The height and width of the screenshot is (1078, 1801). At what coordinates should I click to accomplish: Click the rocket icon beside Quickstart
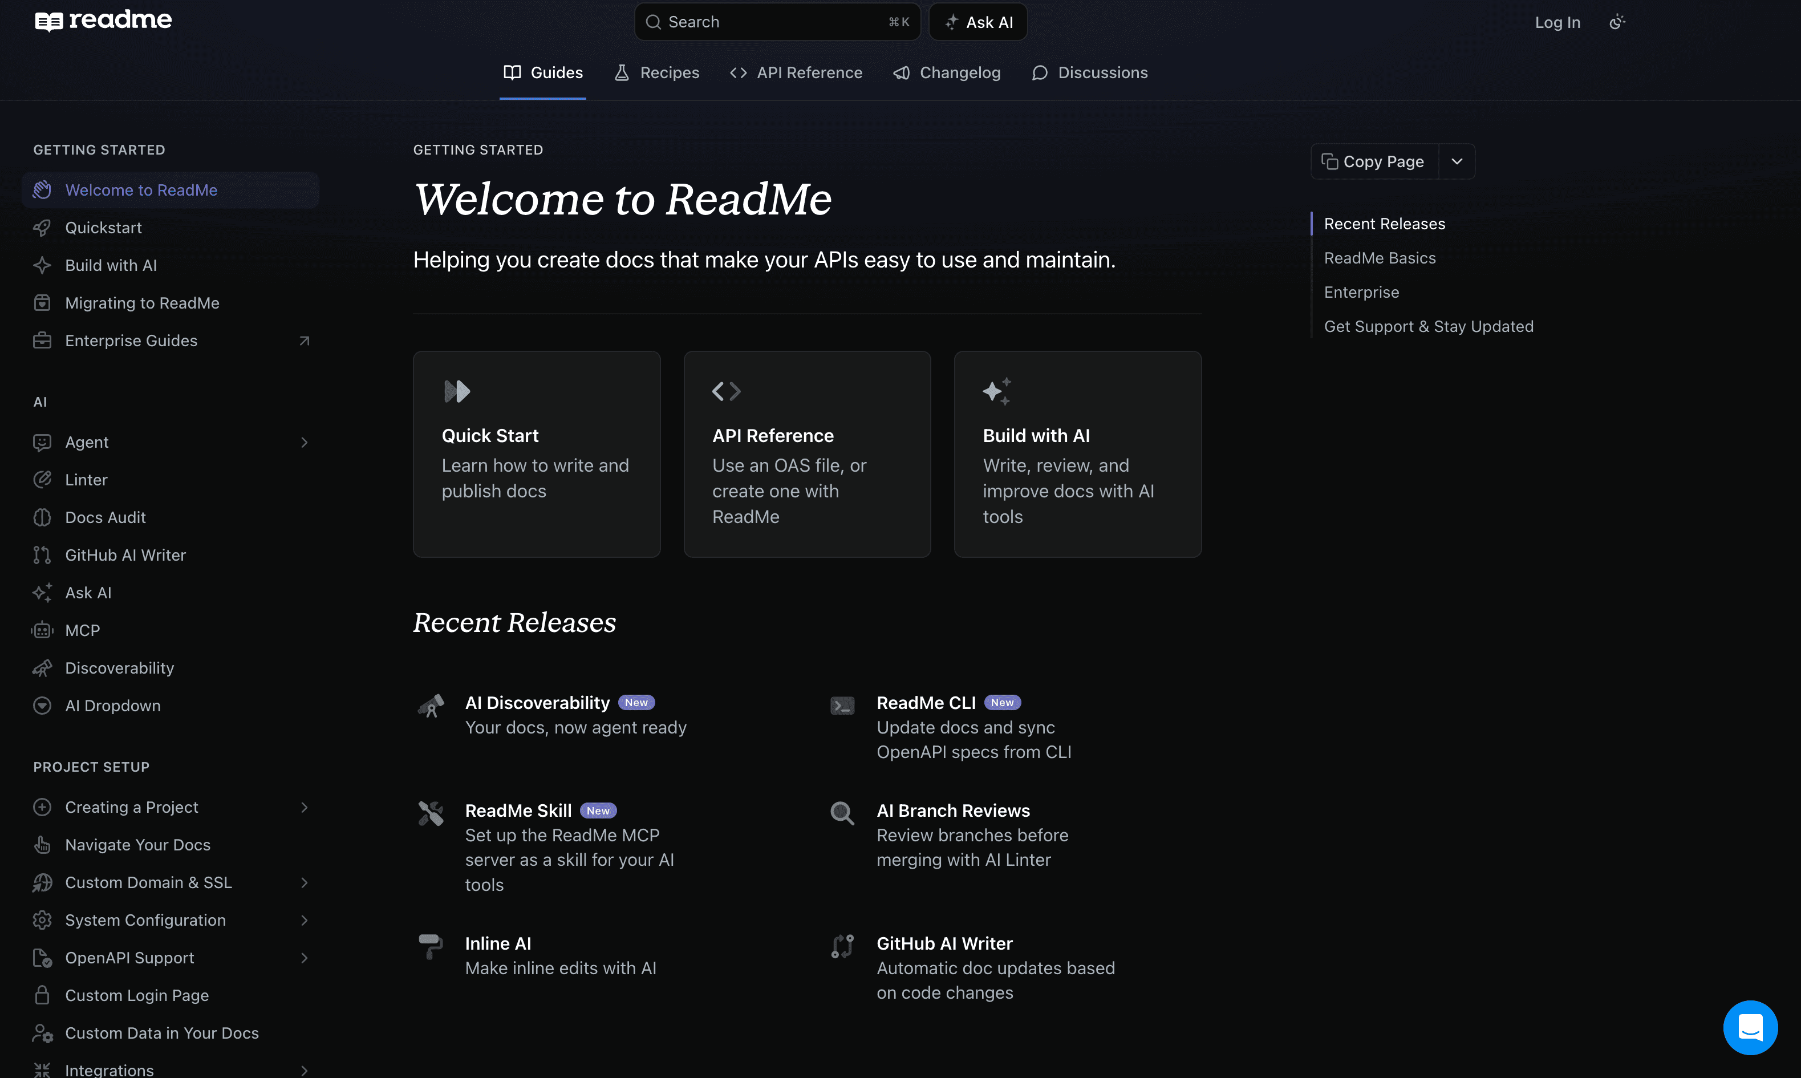pyautogui.click(x=42, y=228)
